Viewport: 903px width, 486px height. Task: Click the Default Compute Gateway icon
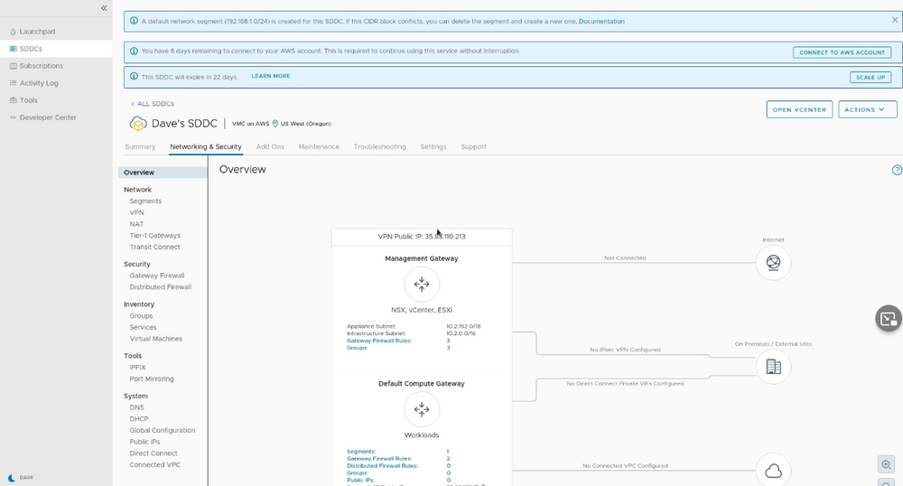click(421, 409)
